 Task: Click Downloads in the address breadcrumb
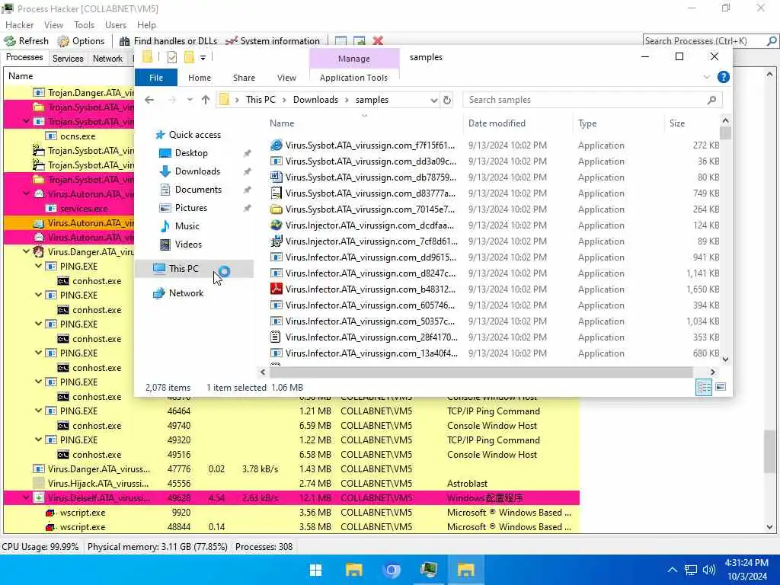[315, 100]
